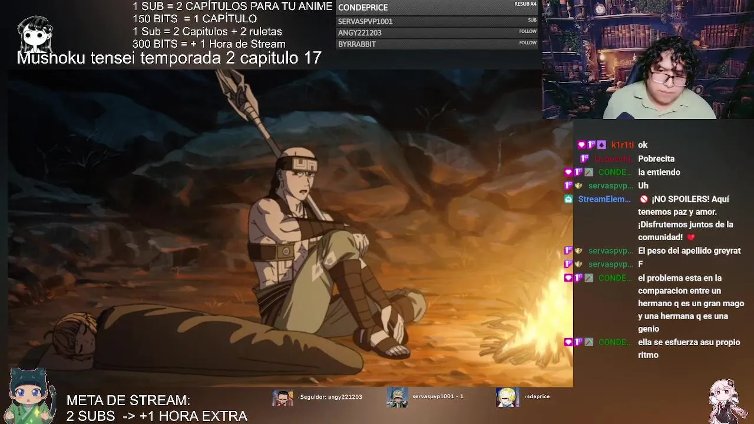754x424 pixels.
Task: Click "150 BITS = 1 CAPÍTULO" overlay line
Action: [x=194, y=19]
